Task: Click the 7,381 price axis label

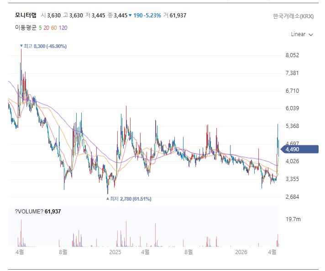Action: pos(292,73)
